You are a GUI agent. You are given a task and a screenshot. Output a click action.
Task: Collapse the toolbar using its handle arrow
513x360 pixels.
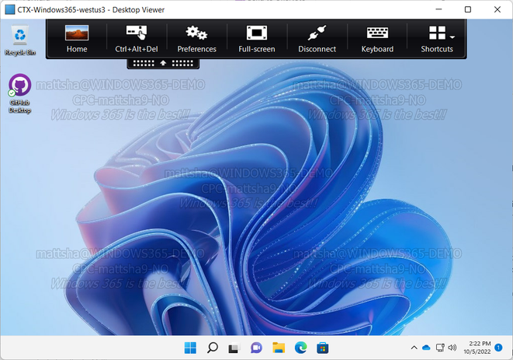pos(164,62)
